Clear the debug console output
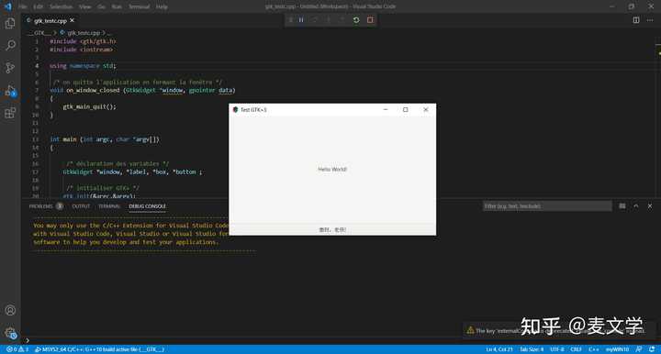This screenshot has width=661, height=354. tap(622, 205)
